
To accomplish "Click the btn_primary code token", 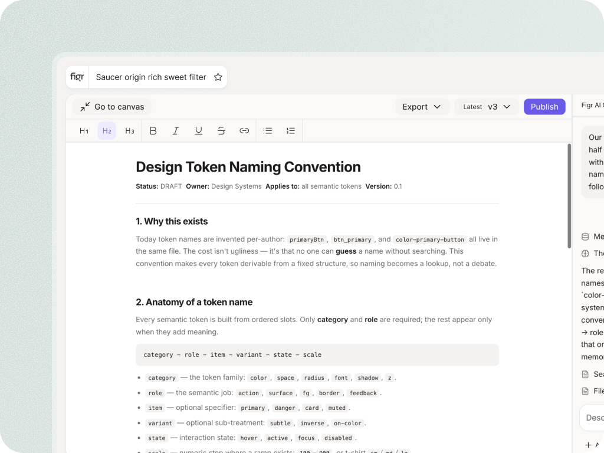I will 352,239.
